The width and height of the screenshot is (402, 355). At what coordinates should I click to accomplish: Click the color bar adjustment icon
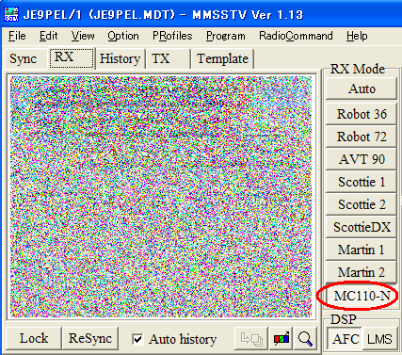281,338
